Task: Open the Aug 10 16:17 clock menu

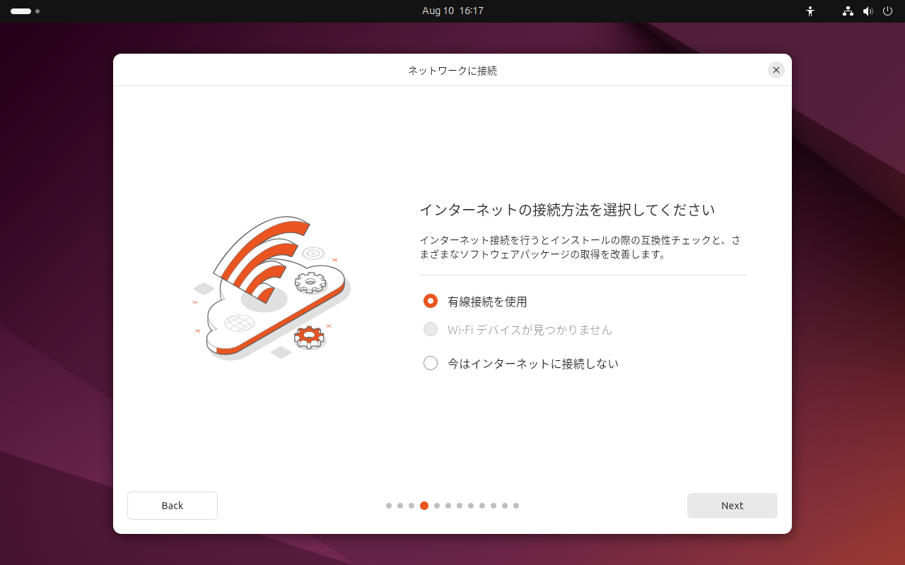Action: [x=452, y=11]
